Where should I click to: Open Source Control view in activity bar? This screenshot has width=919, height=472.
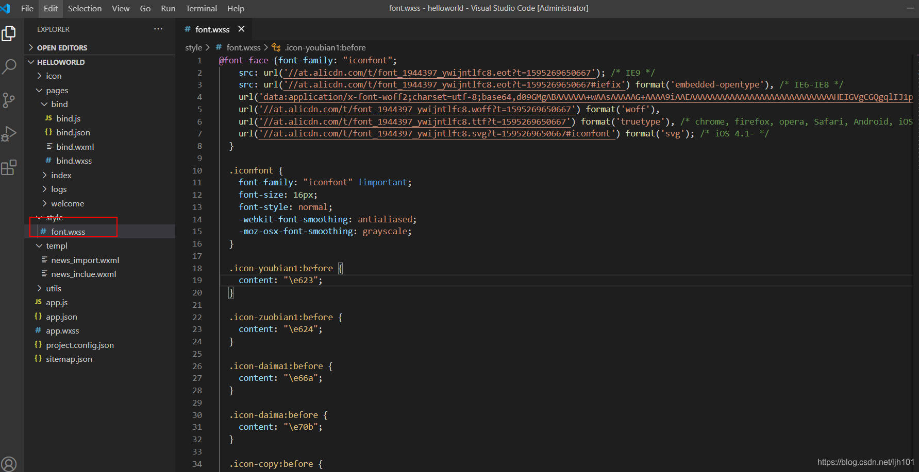coord(9,100)
